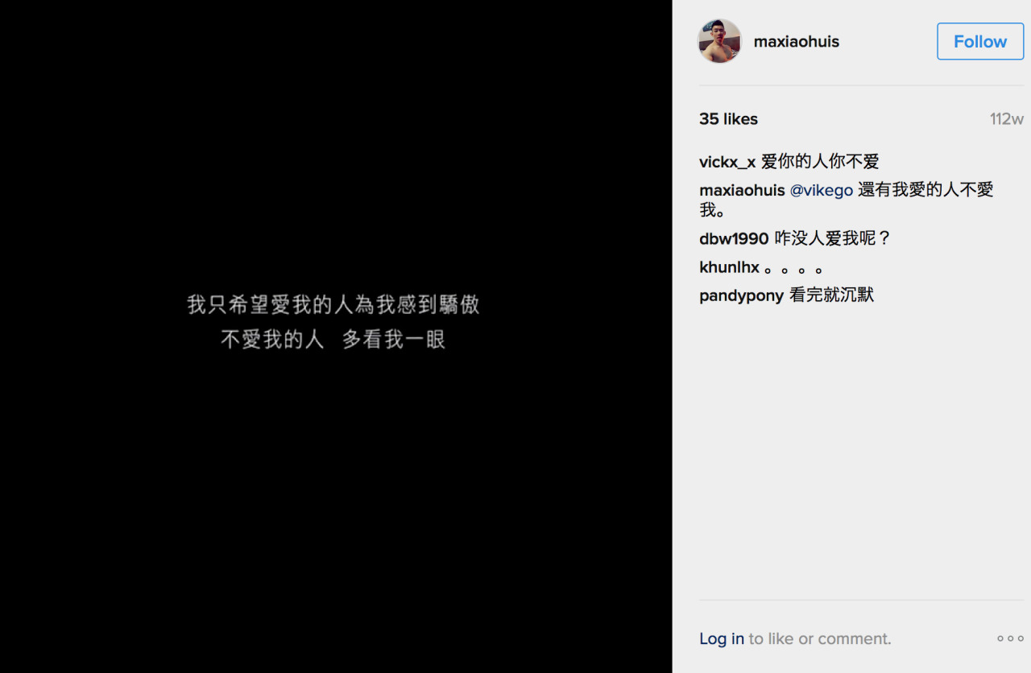
Task: Open maxiaohuis profile avatar picture
Action: point(719,41)
